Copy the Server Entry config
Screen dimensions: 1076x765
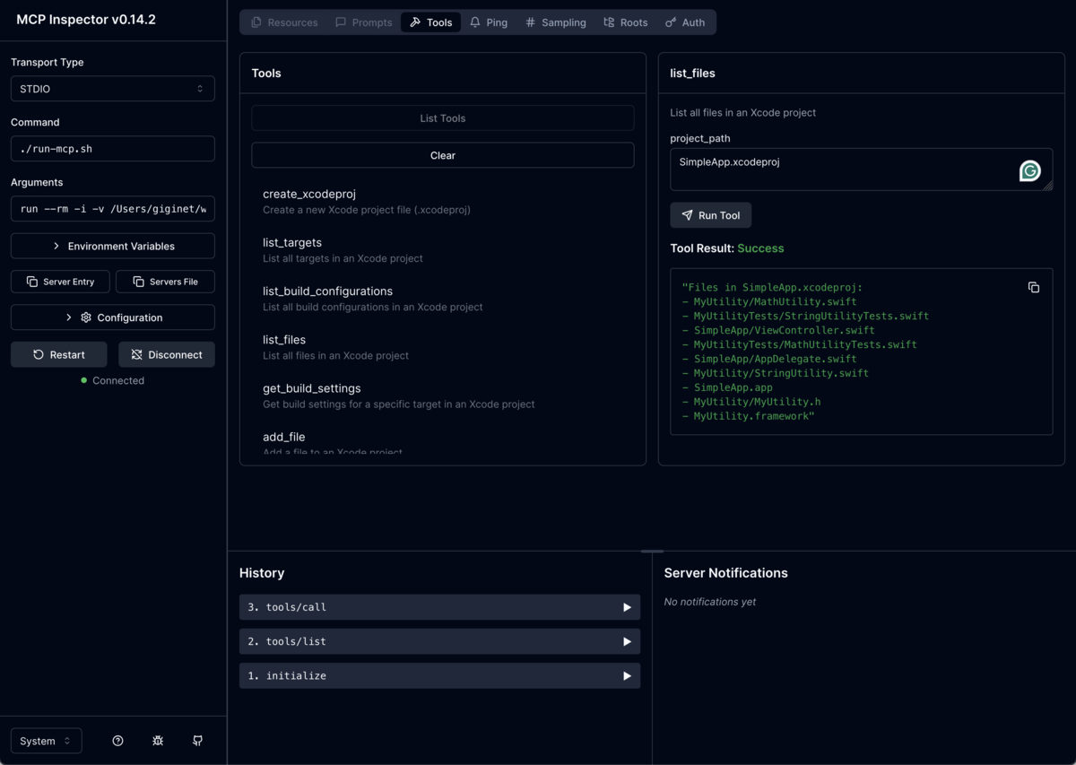(x=60, y=282)
